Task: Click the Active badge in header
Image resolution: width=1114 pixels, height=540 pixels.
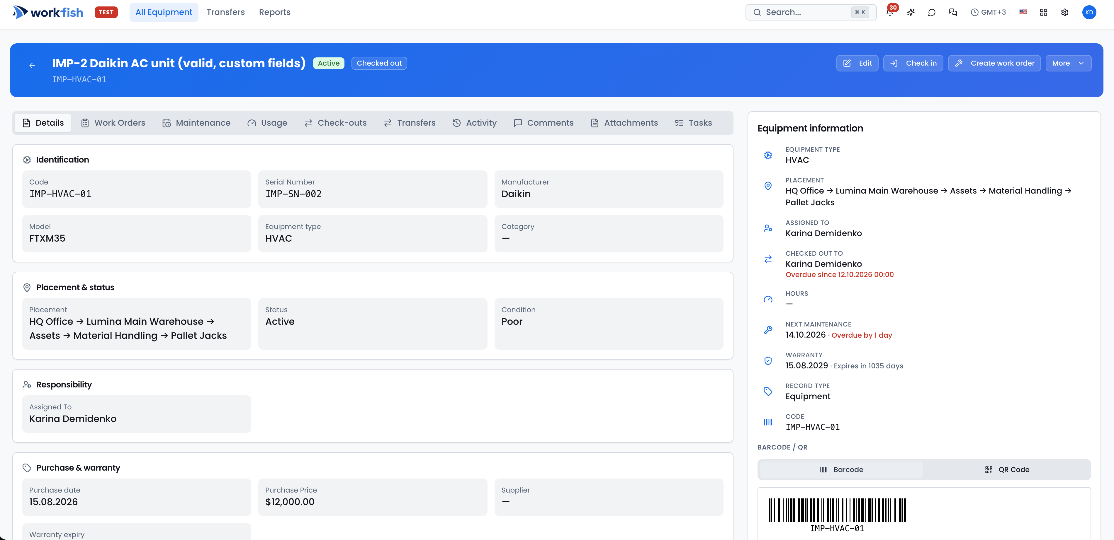Action: 329,63
